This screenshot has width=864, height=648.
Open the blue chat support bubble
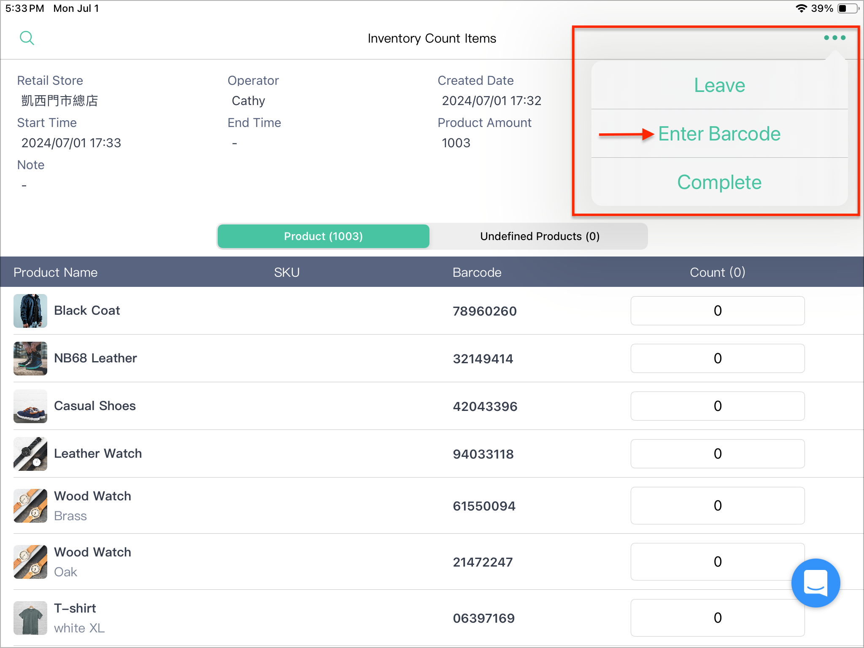815,583
